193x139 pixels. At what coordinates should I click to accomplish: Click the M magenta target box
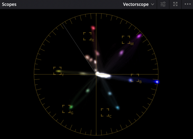[126, 40]
